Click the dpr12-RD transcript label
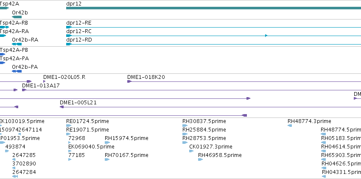Image resolution: width=361 pixels, height=179 pixels. pyautogui.click(x=79, y=40)
